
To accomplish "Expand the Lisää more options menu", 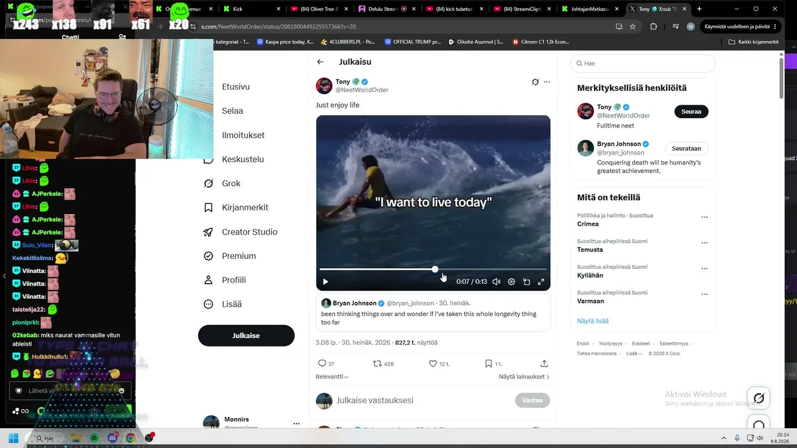I will [x=232, y=304].
